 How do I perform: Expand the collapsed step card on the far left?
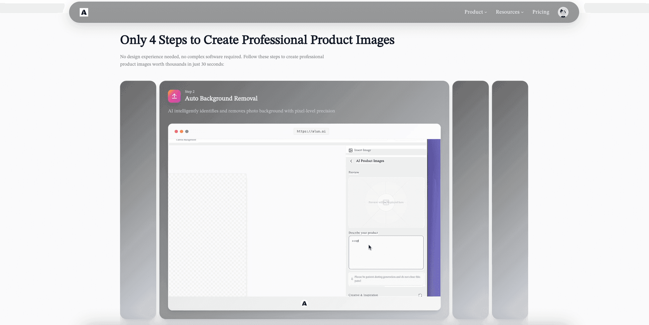click(x=138, y=200)
